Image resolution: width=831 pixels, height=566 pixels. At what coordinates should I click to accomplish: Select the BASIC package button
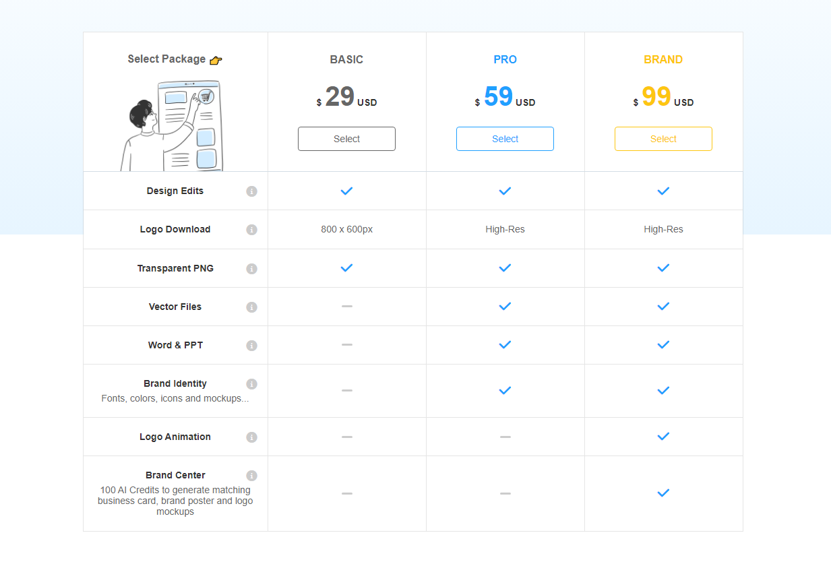346,139
